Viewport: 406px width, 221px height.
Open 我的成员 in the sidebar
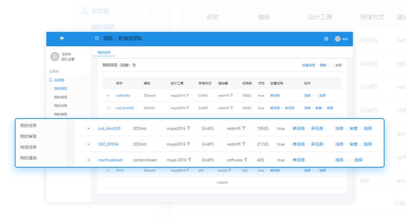pos(61,97)
